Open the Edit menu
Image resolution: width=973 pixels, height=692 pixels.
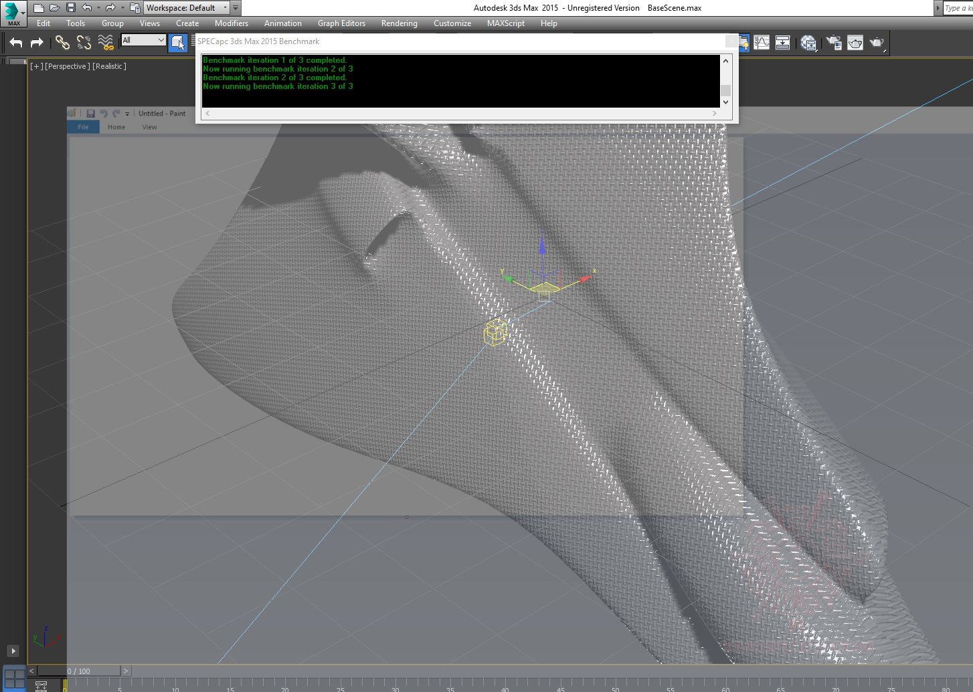coord(43,23)
